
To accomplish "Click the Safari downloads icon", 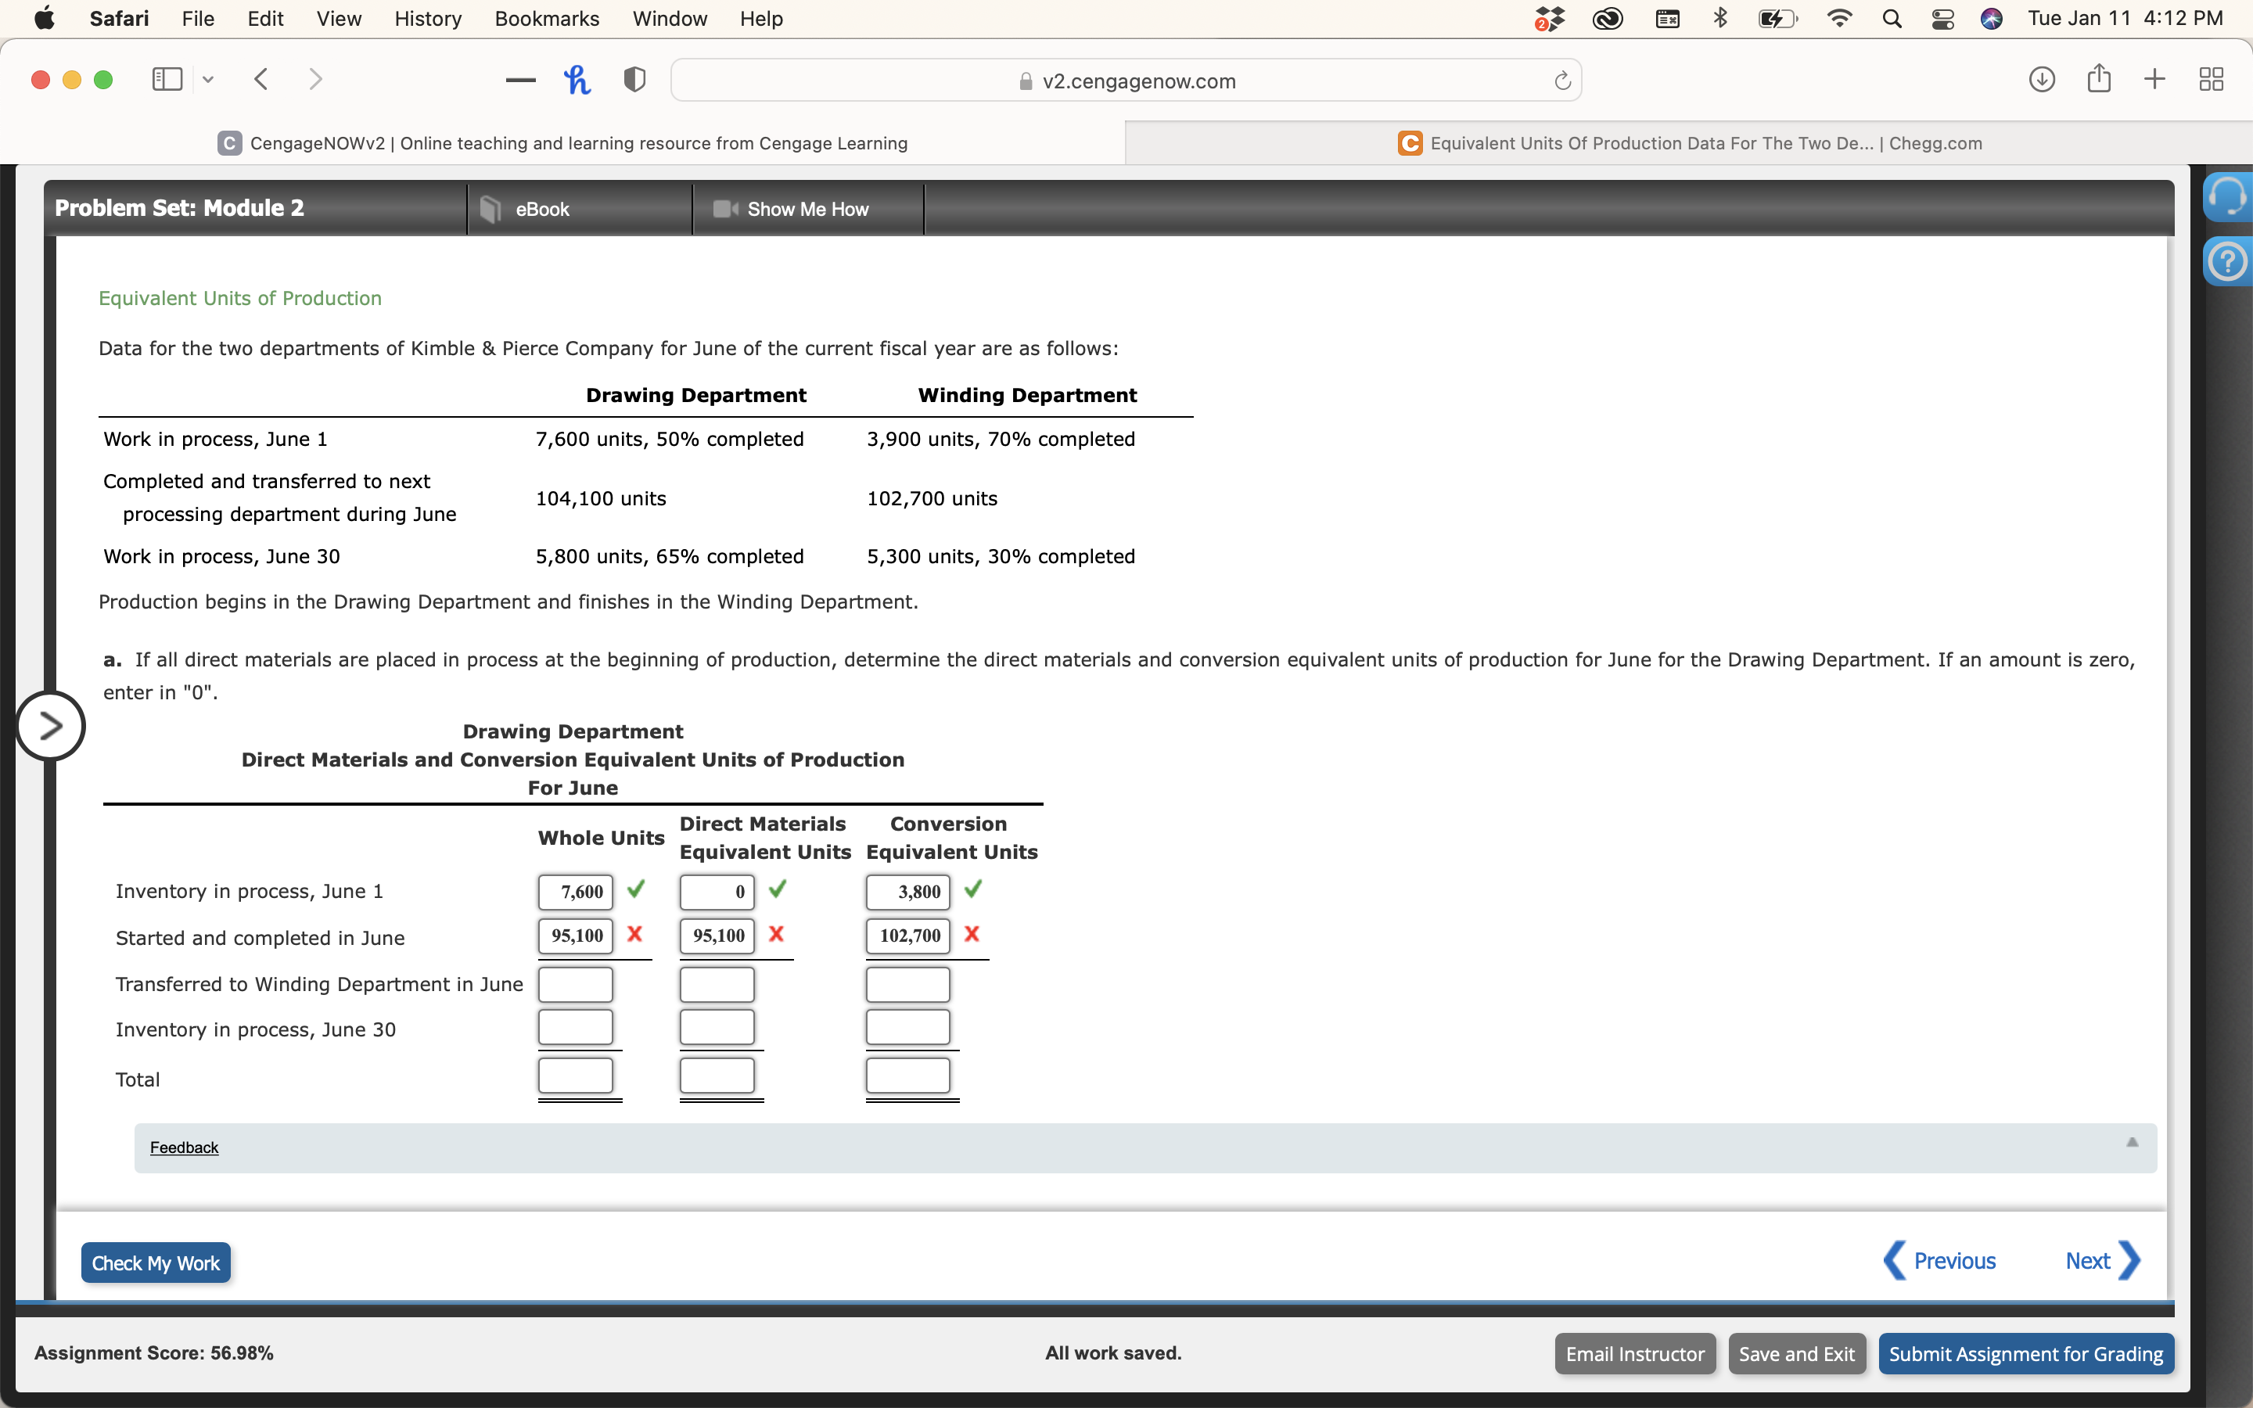I will 2041,79.
